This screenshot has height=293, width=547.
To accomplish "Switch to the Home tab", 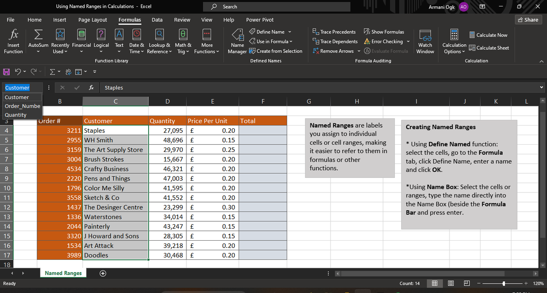I will click(35, 20).
